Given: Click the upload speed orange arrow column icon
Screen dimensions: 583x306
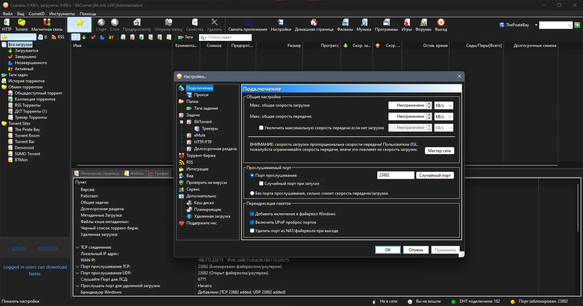Looking at the screenshot, I should [x=378, y=46].
